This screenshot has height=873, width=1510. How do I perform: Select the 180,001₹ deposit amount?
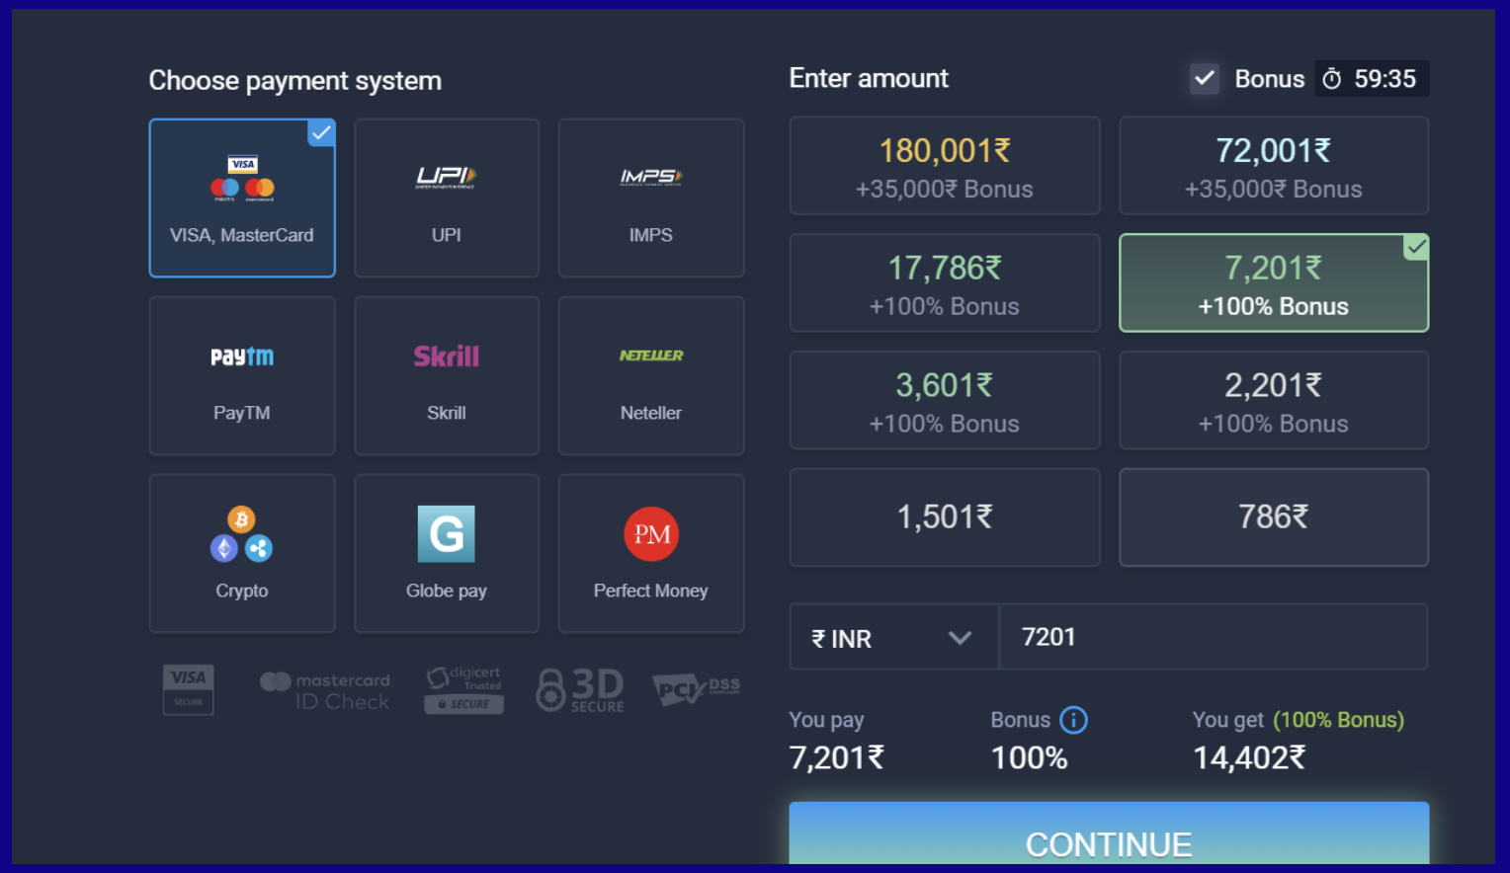[944, 165]
